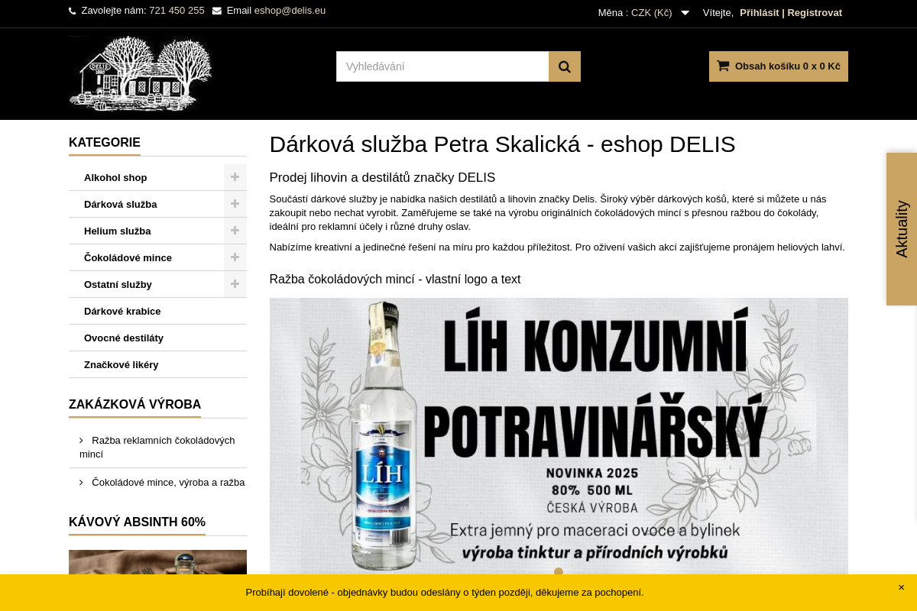Click the DELIS shop logo

point(141,74)
